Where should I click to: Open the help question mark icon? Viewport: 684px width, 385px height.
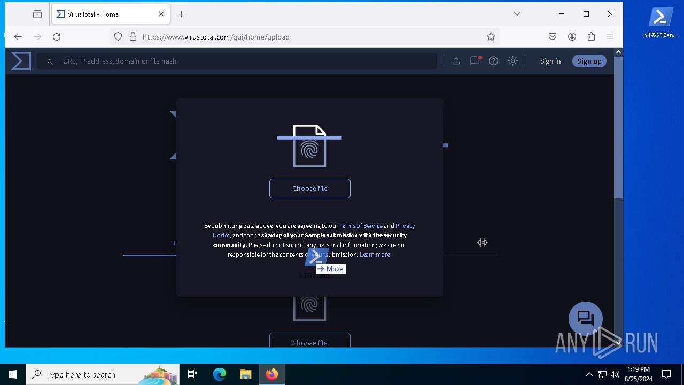click(x=494, y=61)
